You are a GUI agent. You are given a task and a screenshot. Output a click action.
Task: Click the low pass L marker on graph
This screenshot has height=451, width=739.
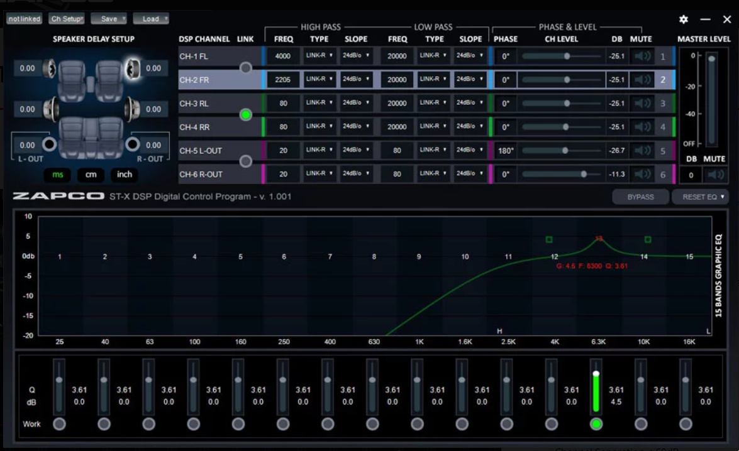pos(708,331)
